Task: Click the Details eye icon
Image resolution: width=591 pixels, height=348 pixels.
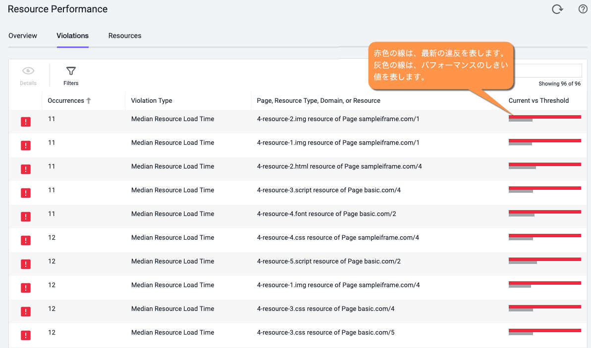Action: click(x=28, y=71)
